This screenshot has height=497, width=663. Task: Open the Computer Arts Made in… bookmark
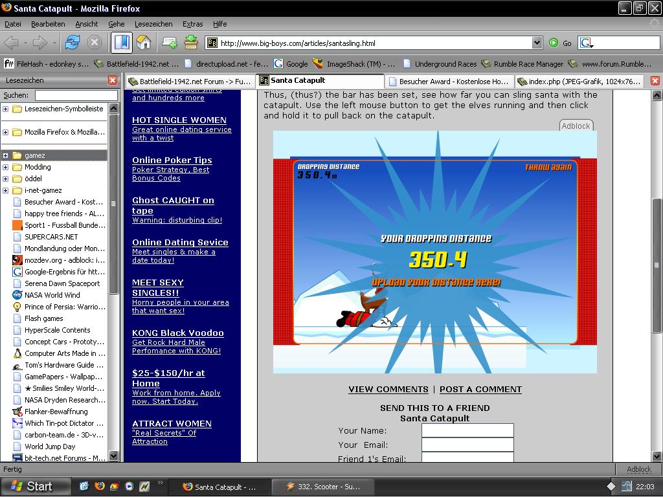59,353
